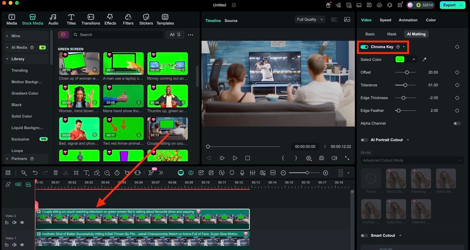
Task: Open the Effects tab
Action: (110, 20)
